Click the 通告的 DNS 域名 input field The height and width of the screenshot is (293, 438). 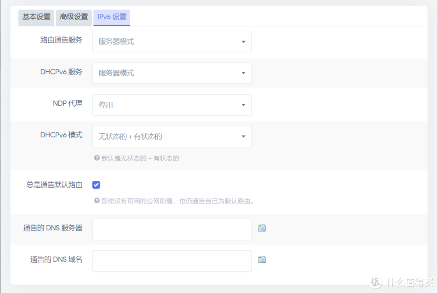(172, 261)
